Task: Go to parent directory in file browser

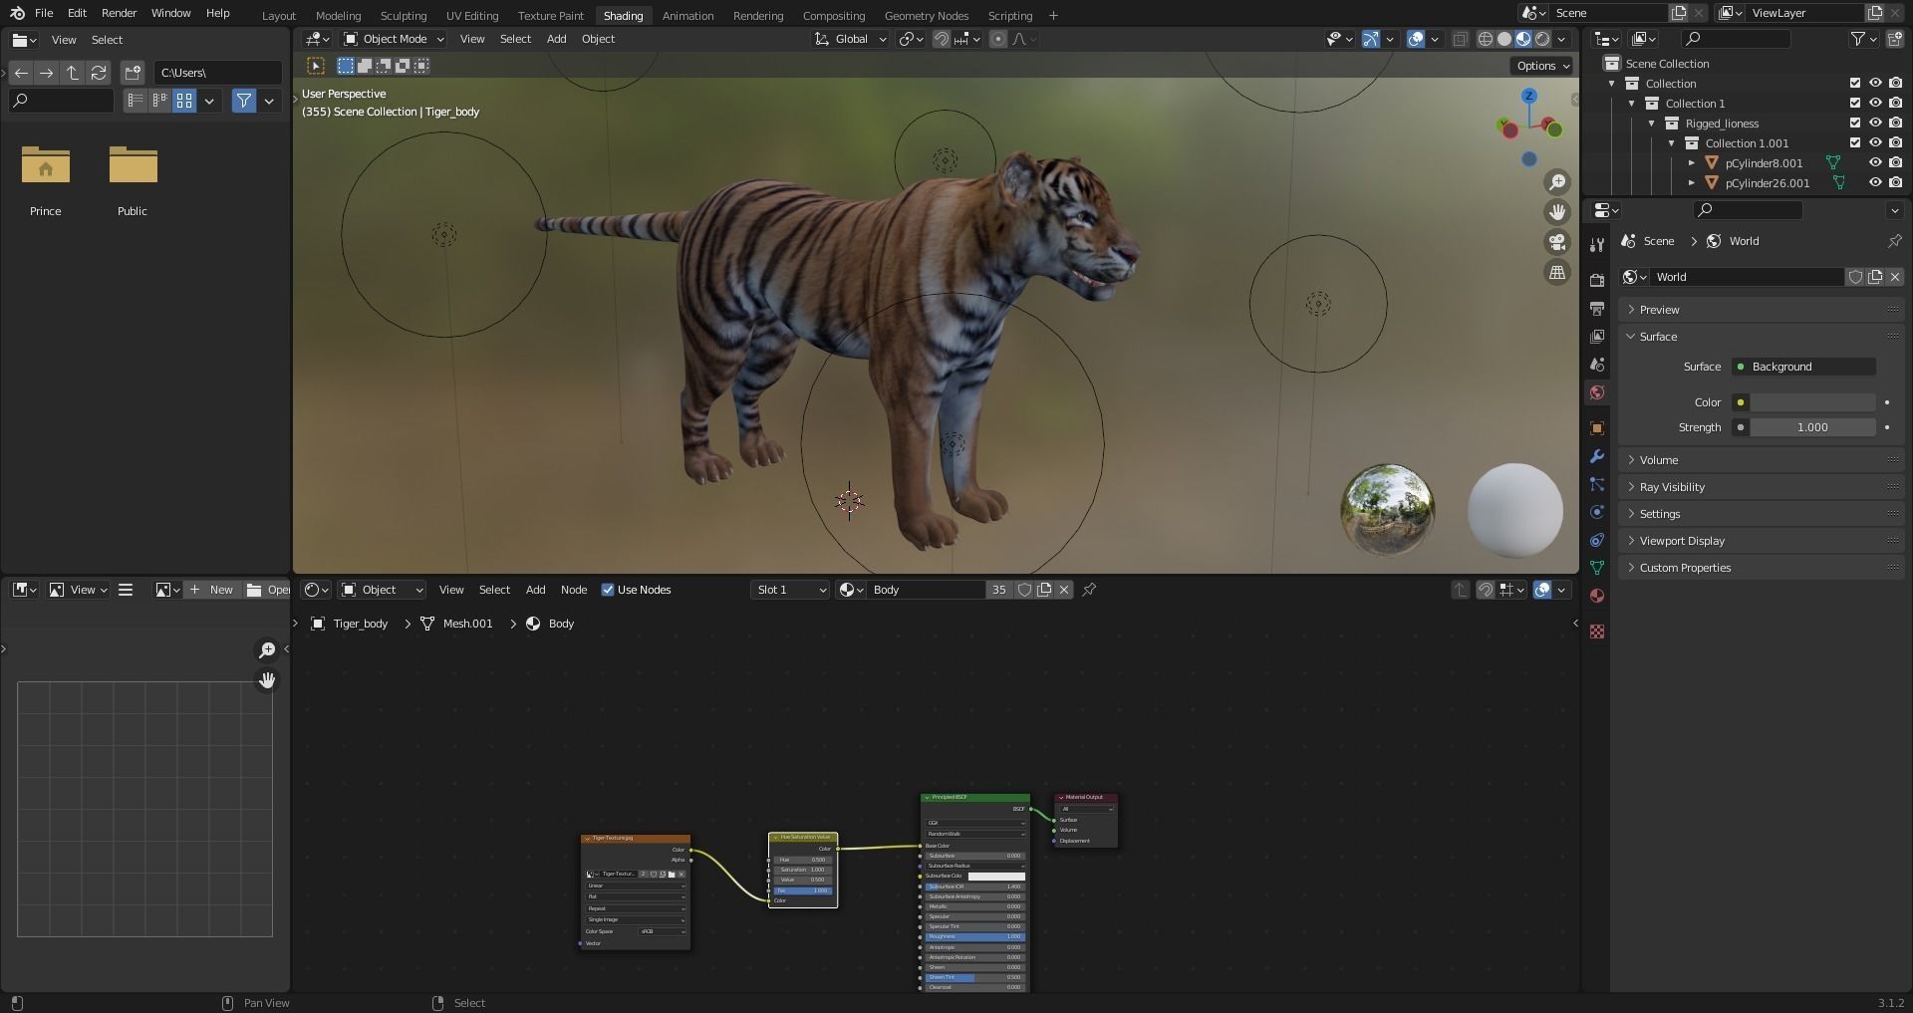Action: tap(73, 73)
